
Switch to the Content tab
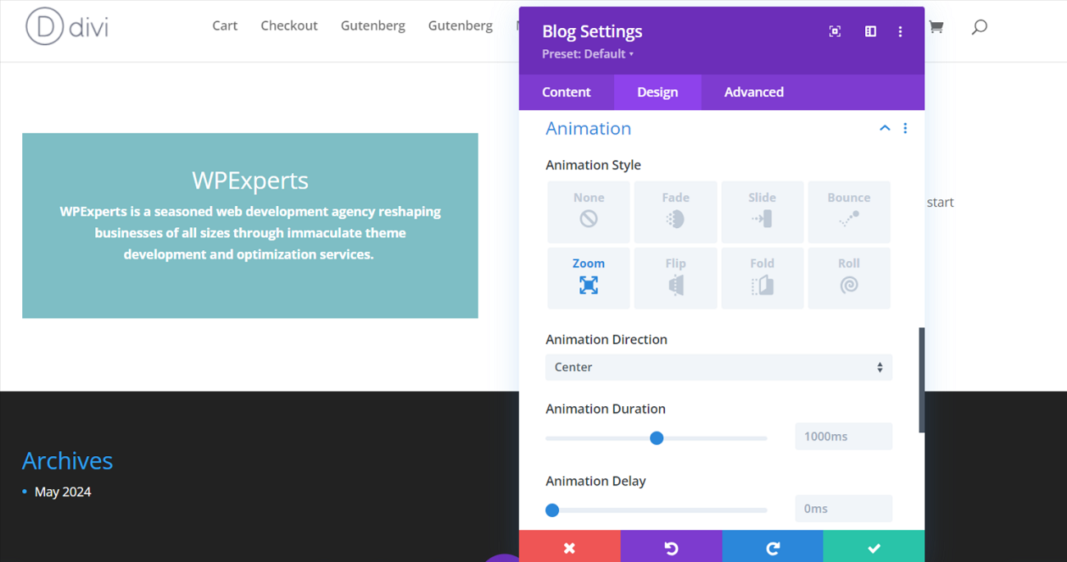(x=566, y=92)
